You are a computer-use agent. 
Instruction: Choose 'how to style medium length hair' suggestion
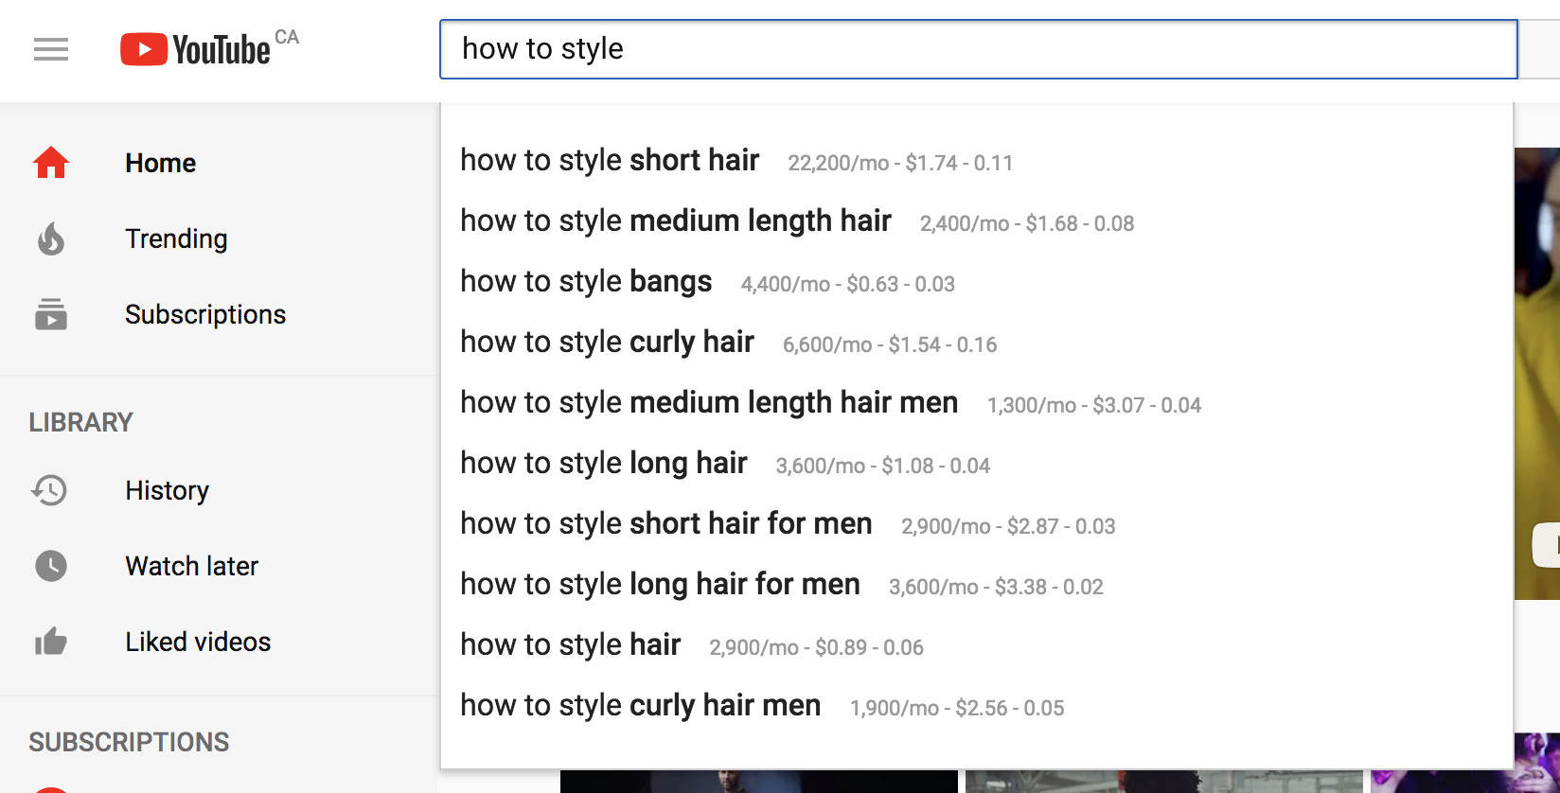675,221
